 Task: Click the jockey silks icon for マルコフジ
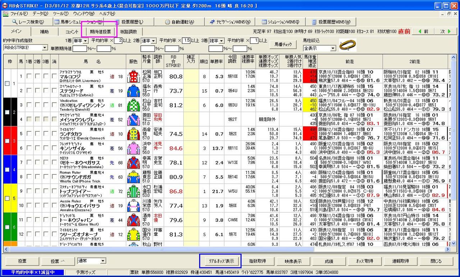pyautogui.click(x=133, y=76)
